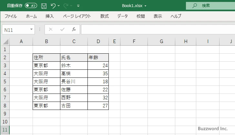Click into the 検索 search box
Viewport: 235px width, 135px height.
pyautogui.click(x=210, y=6)
